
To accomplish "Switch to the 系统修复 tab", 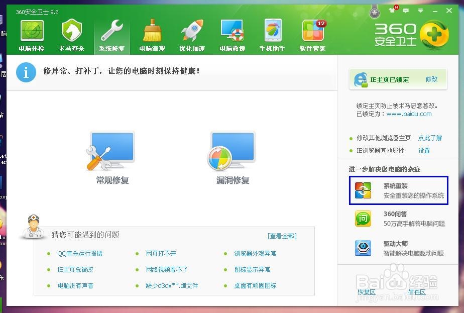I will point(111,35).
